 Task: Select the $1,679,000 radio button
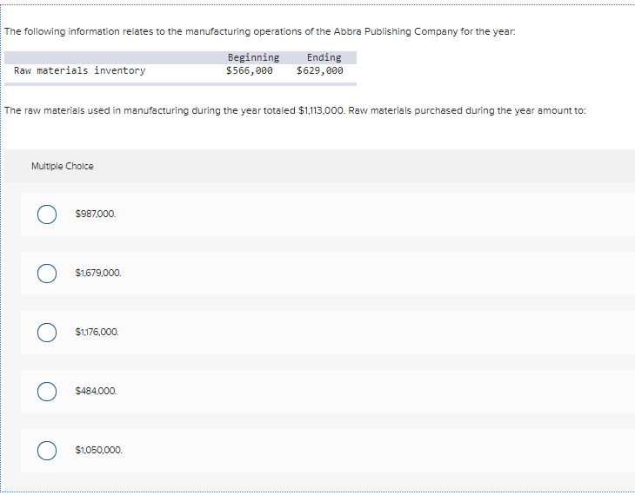(x=47, y=274)
